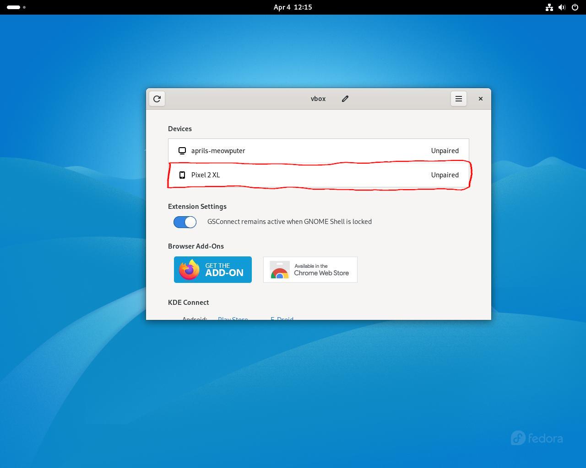Click the refresh devices icon
The image size is (586, 468).
click(x=157, y=99)
